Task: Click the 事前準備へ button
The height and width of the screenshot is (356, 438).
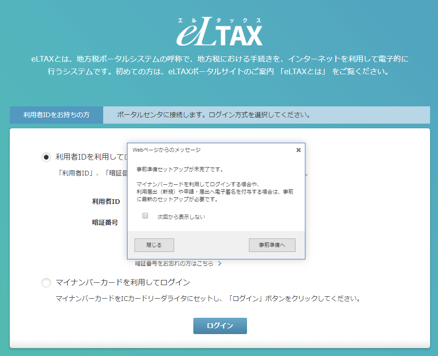Action: click(x=272, y=245)
